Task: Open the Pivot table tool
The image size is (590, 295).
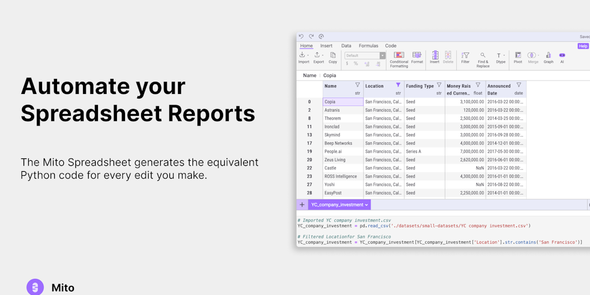Action: [518, 56]
